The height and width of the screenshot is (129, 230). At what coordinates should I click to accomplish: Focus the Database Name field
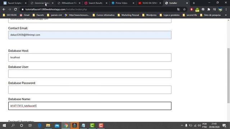pyautogui.click(x=90, y=106)
